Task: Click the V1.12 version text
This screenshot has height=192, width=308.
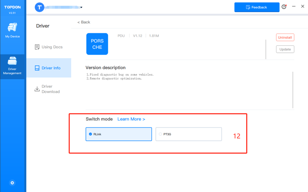Action: 138,36
